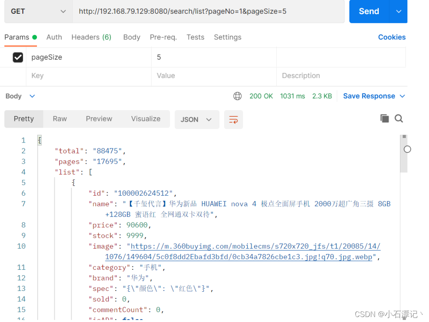This screenshot has width=429, height=322.
Task: Click line number 1 in response gutter
Action: [x=24, y=140]
